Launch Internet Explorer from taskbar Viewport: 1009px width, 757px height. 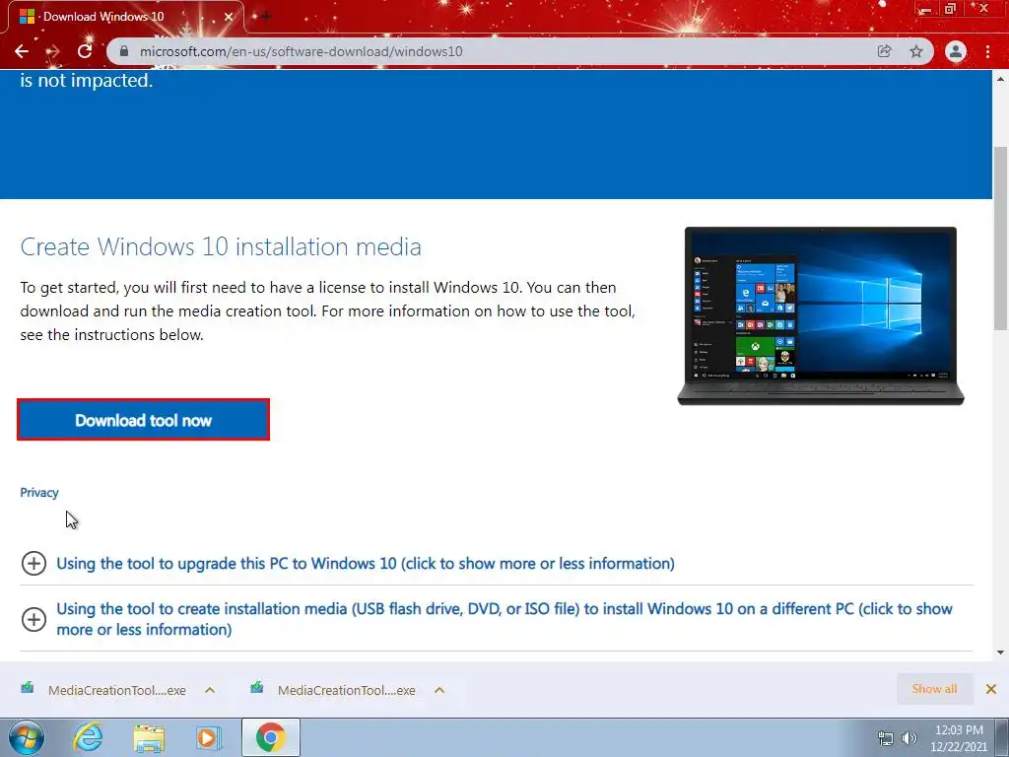(x=88, y=737)
